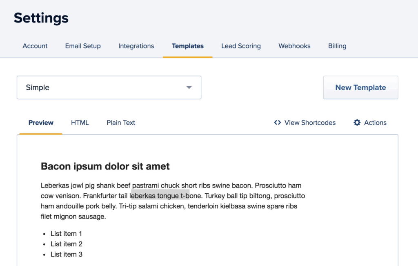Open the Lead Scoring tab
The height and width of the screenshot is (266, 418).
point(241,46)
